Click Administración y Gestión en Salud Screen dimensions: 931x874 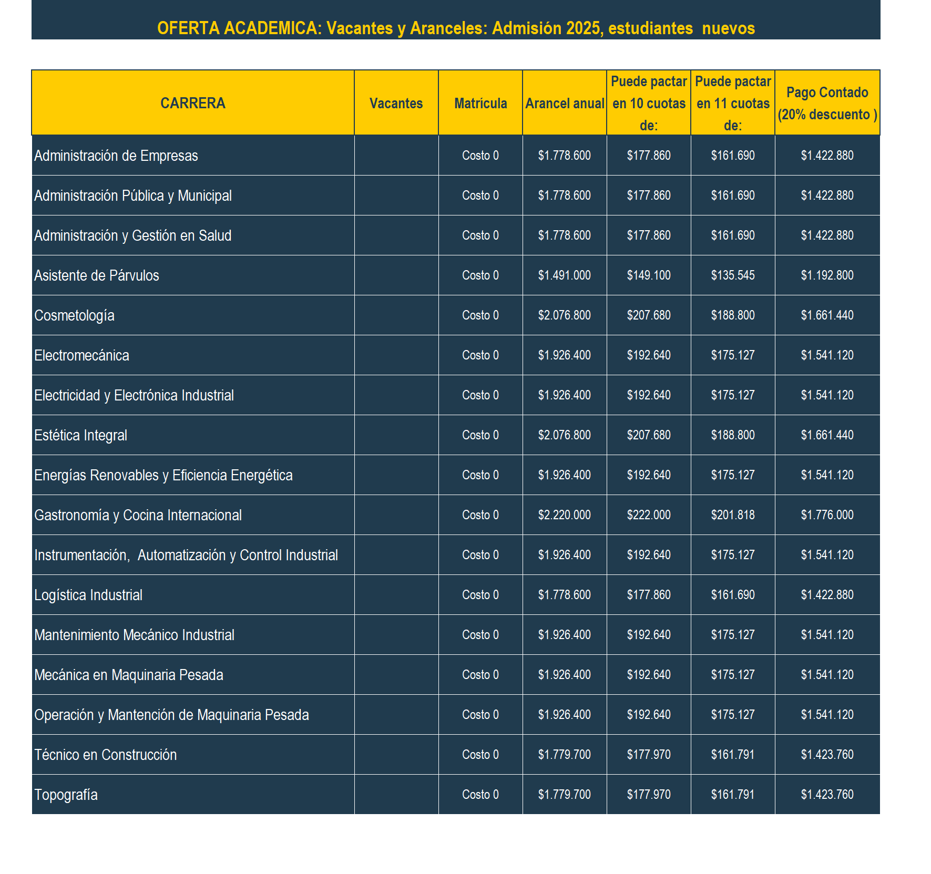click(132, 235)
